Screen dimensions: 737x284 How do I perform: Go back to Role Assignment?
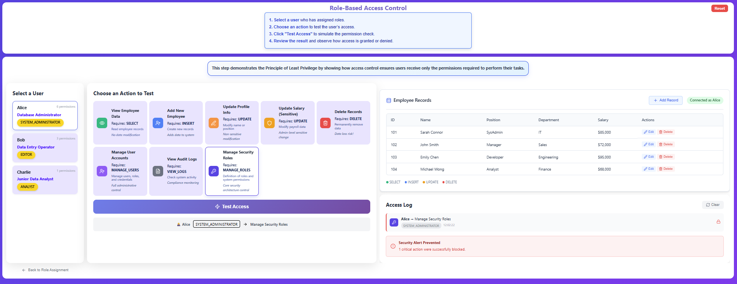pyautogui.click(x=45, y=270)
